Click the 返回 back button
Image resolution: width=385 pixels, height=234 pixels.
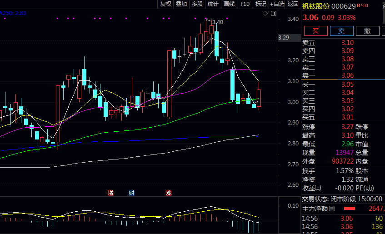293,4
